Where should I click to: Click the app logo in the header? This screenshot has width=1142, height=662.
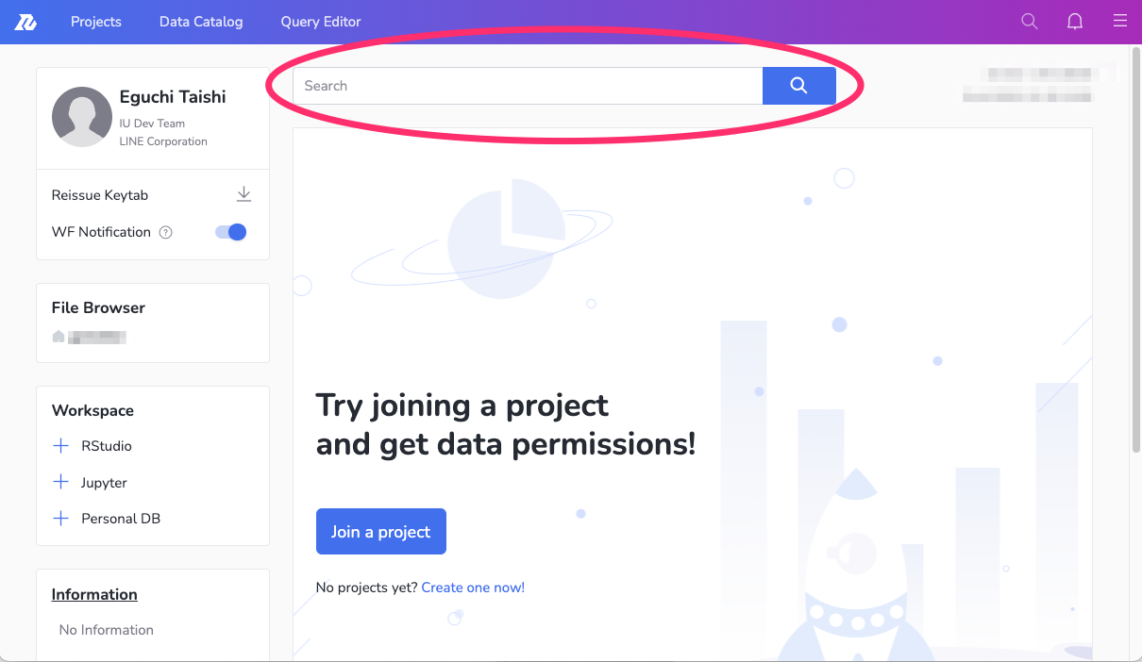click(x=25, y=22)
